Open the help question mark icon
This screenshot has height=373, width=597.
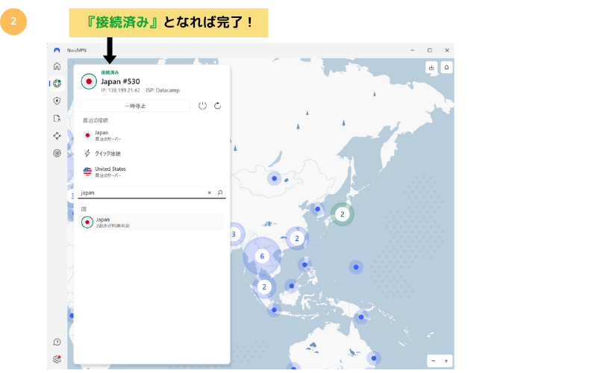point(57,342)
